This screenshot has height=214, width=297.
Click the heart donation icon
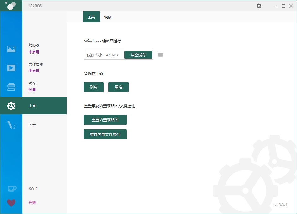11,203
